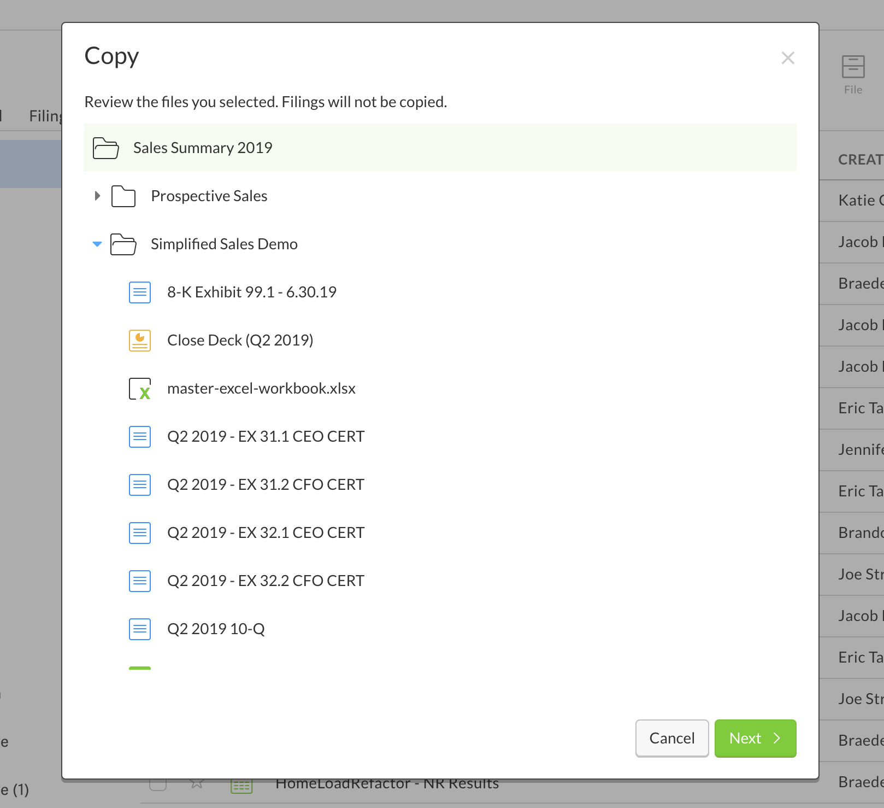
Task: Click Katie entry in background creator column
Action: (861, 200)
